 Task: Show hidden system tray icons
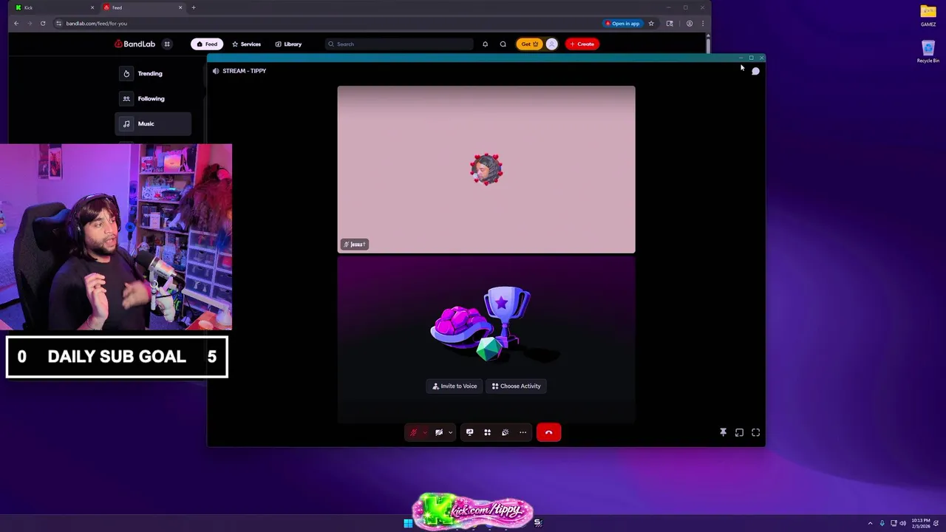tap(870, 523)
